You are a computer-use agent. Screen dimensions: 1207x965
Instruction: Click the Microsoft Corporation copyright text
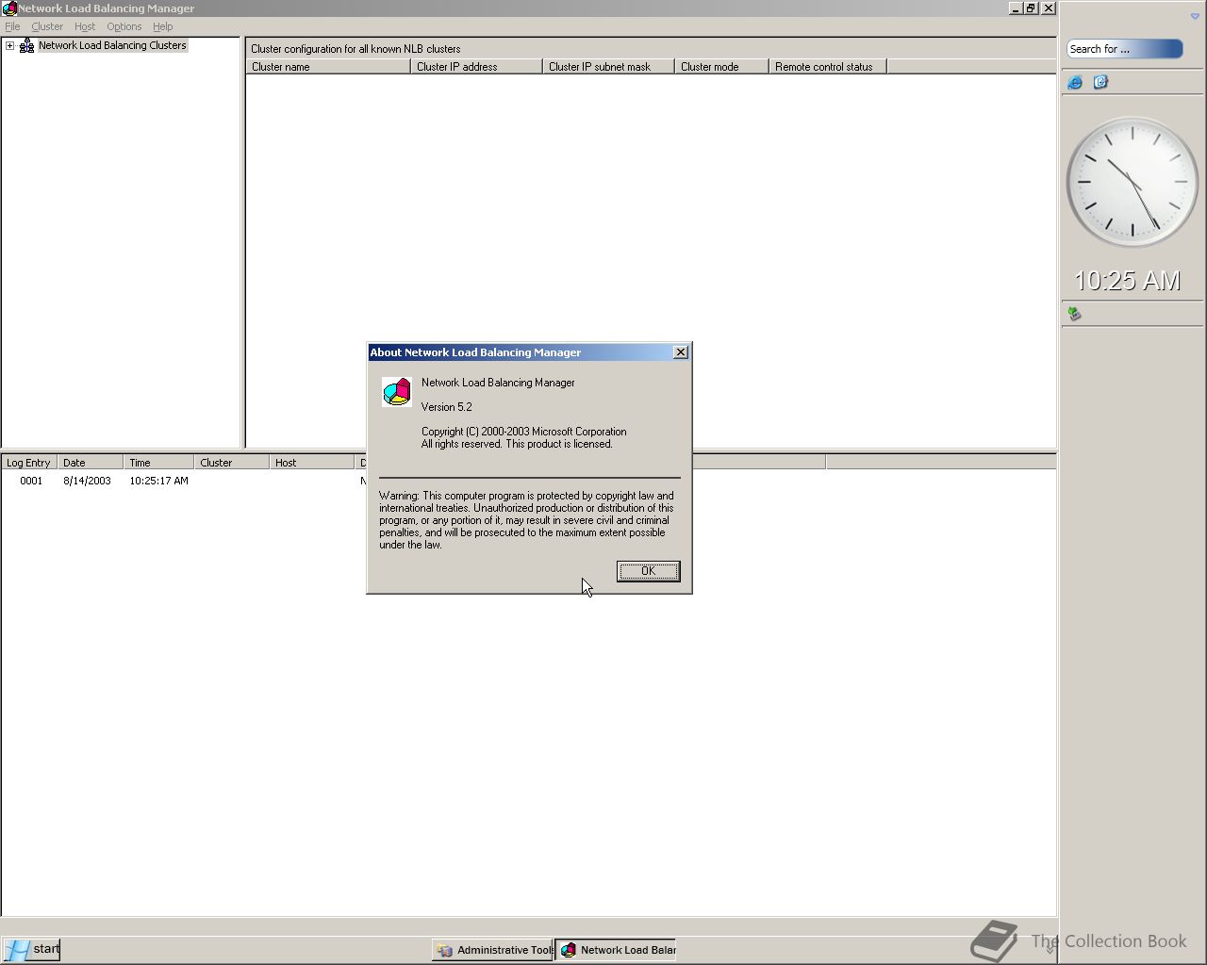click(523, 432)
